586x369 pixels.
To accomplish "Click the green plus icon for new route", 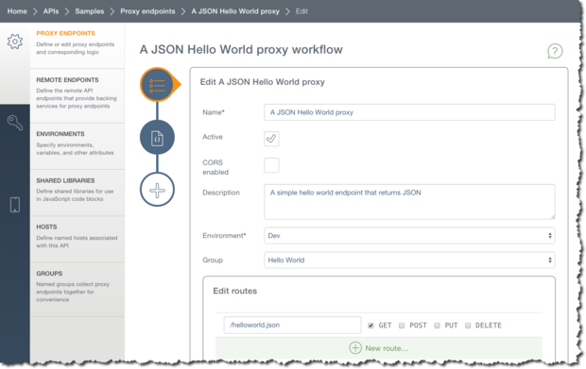I will [355, 348].
